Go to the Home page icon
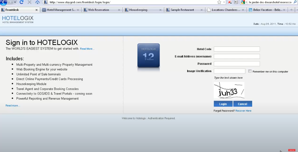This screenshot has height=152, width=298. 37,2
